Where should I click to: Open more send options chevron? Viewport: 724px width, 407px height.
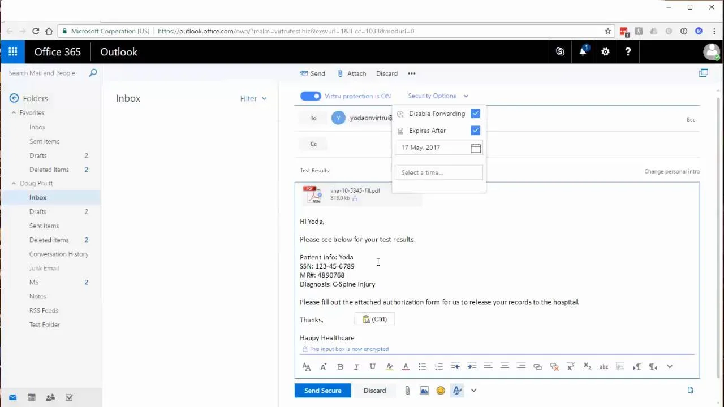click(x=473, y=391)
